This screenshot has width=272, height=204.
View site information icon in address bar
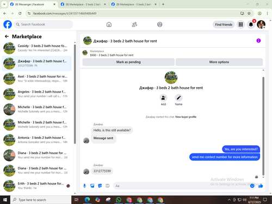(29, 13)
